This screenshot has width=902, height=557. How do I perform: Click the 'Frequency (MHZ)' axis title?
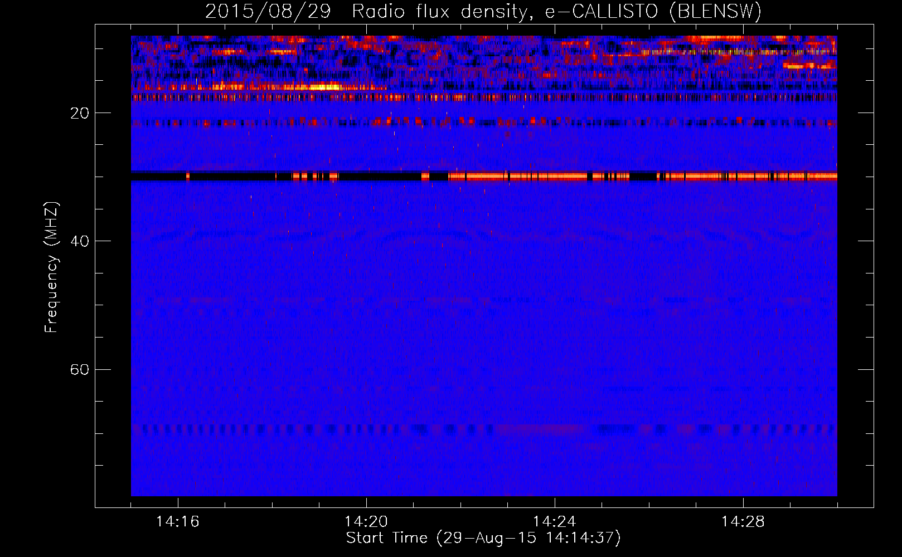[51, 267]
